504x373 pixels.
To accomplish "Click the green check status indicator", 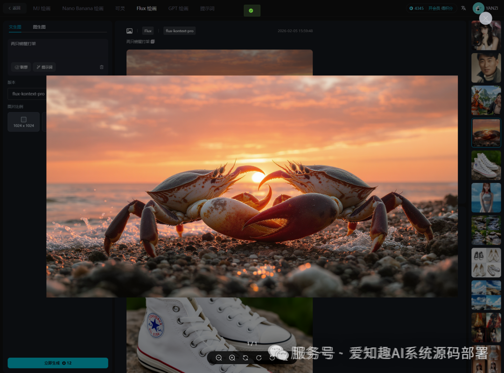I will click(252, 11).
